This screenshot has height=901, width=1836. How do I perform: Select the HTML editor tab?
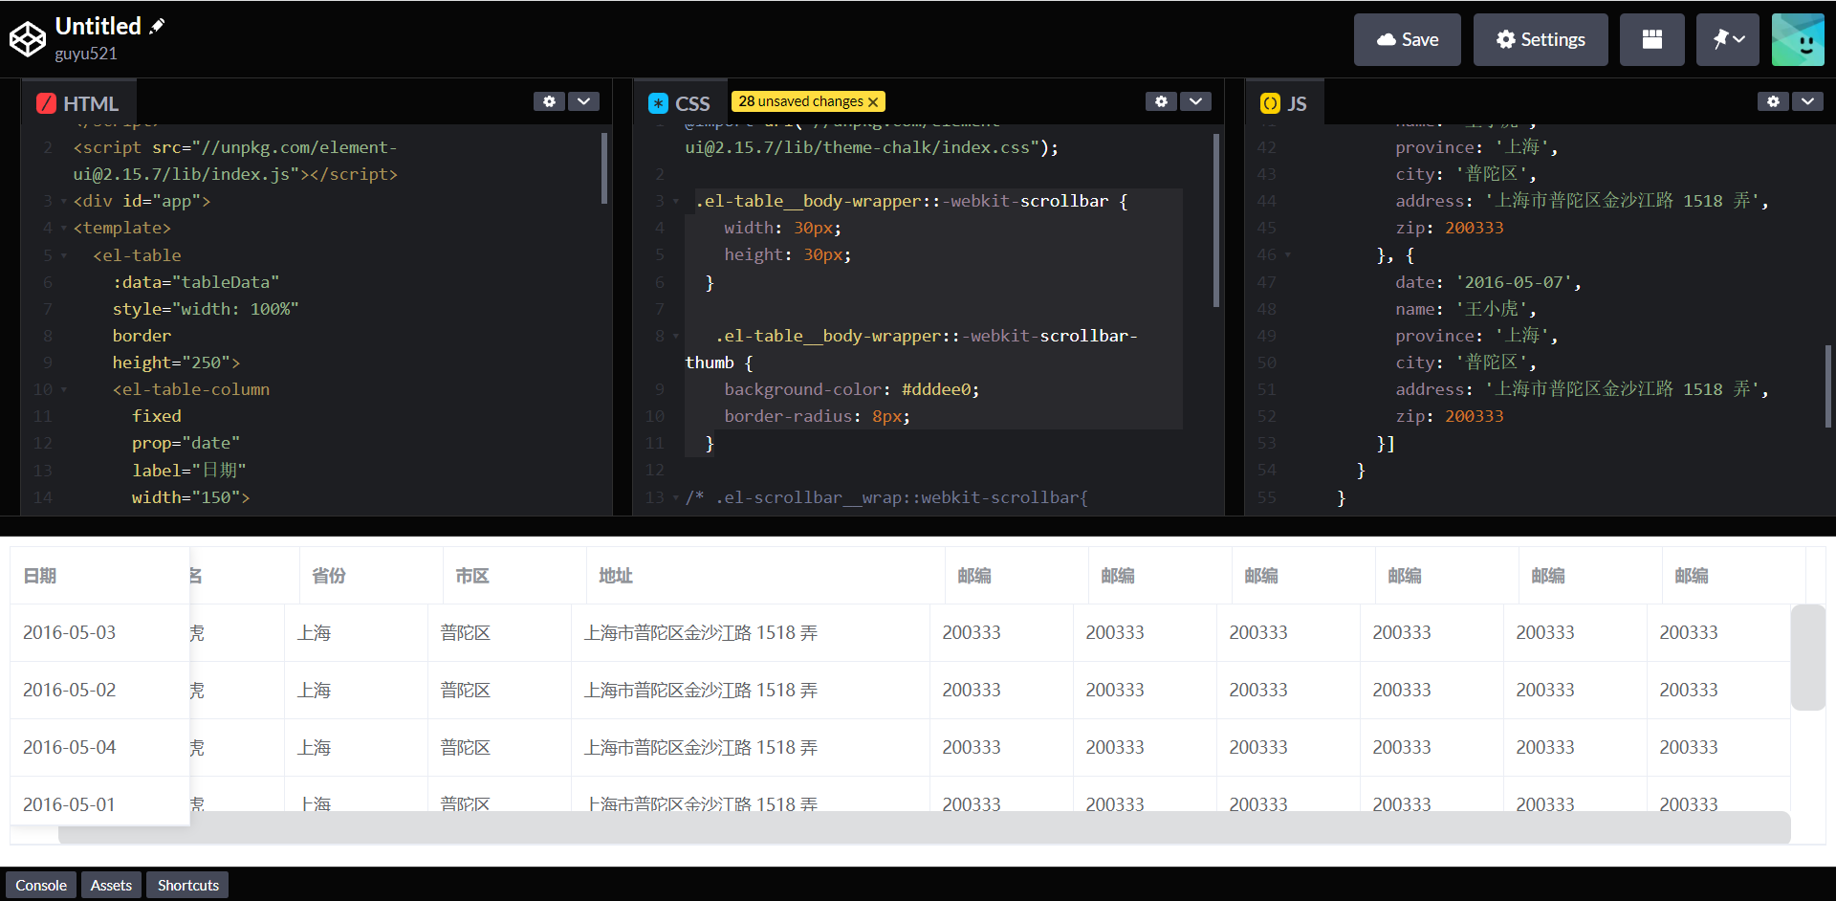point(78,102)
